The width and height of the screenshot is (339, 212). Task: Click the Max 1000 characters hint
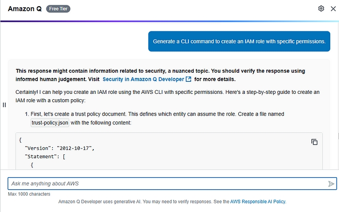(x=29, y=194)
